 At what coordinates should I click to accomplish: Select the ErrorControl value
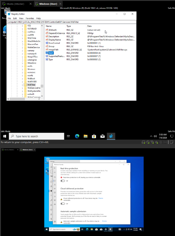[x=54, y=43]
